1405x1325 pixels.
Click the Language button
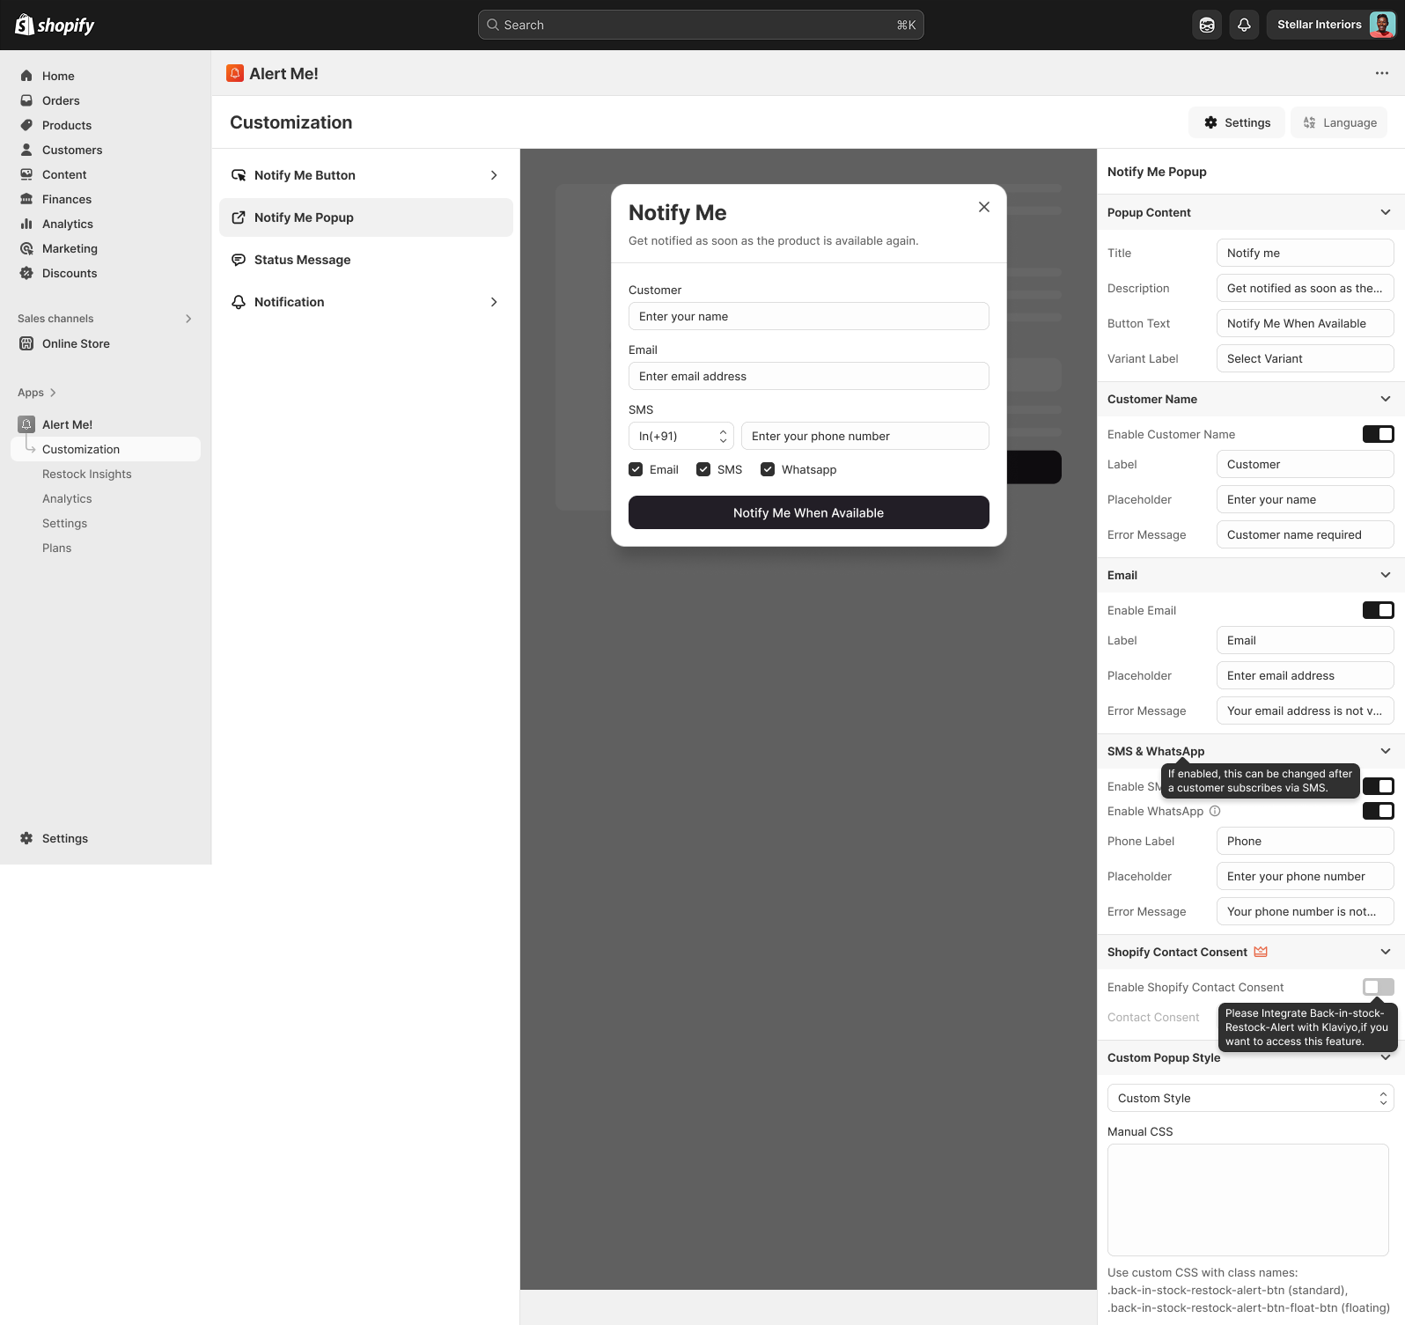1339,122
